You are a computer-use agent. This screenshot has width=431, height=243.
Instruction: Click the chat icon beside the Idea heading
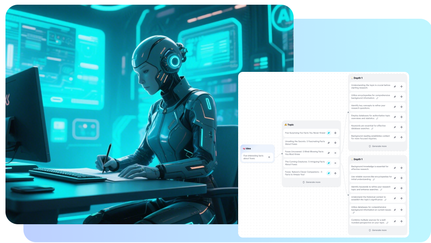click(x=244, y=148)
